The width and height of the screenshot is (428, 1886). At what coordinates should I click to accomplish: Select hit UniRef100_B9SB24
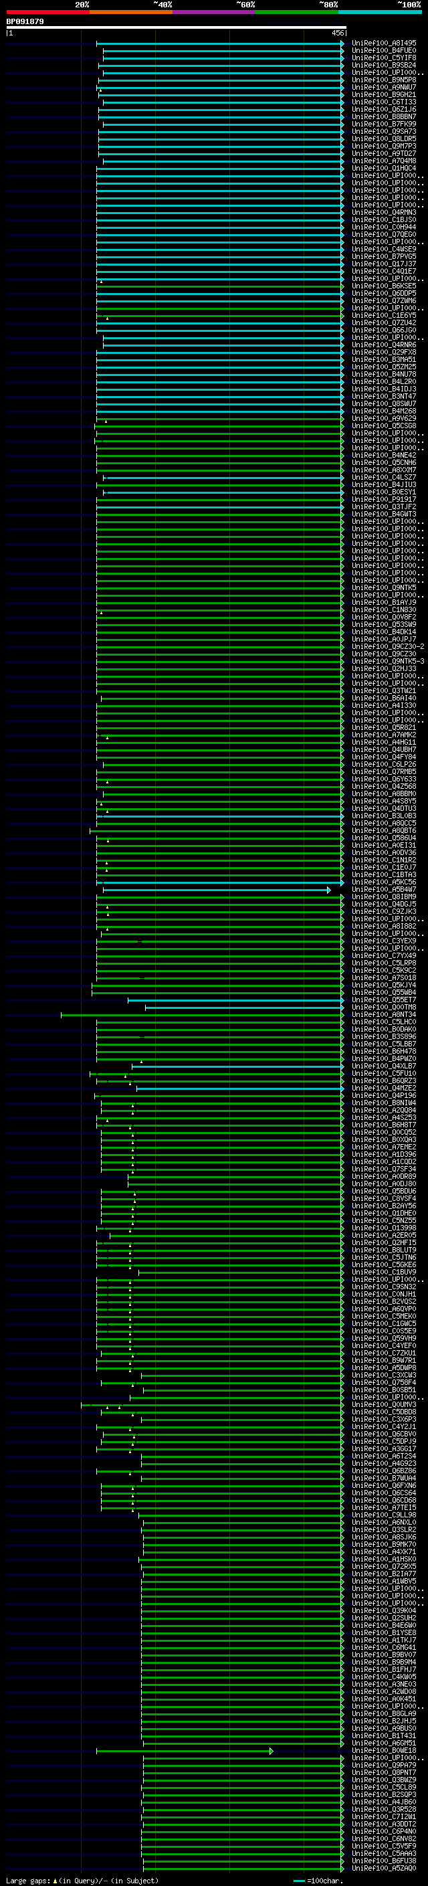[384, 65]
